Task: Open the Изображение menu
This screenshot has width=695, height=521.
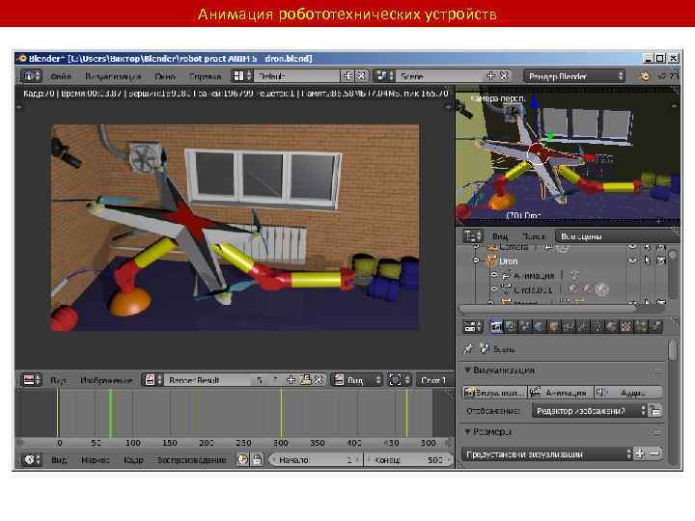Action: point(106,380)
